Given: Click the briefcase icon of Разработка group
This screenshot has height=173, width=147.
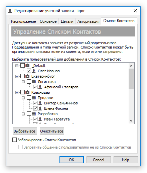Looking at the screenshot, I should [34, 114].
